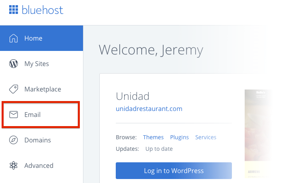
Task: Select the price tag Marketplace icon
Action: (x=14, y=89)
